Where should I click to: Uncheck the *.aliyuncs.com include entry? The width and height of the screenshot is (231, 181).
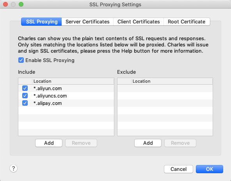click(x=25, y=96)
